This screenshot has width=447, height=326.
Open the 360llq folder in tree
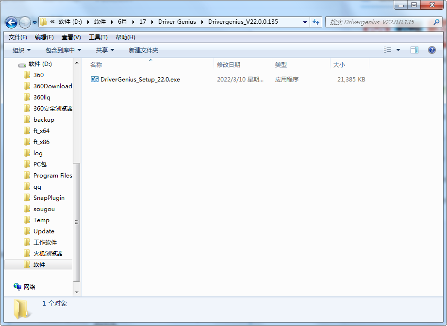(42, 97)
